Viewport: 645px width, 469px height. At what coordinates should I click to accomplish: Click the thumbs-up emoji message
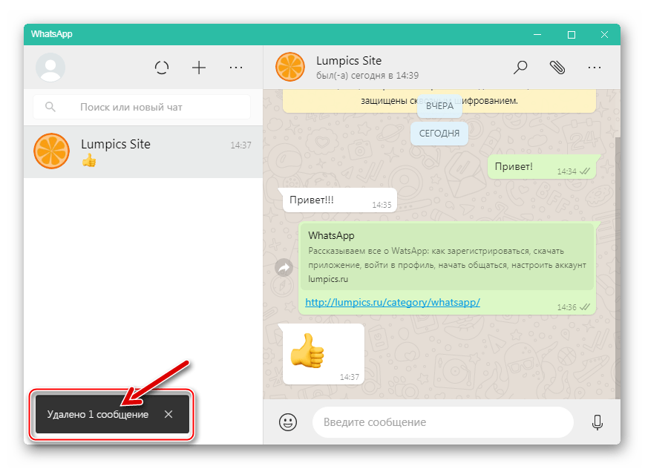pos(324,354)
